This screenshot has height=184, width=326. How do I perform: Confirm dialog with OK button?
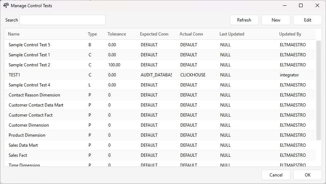(x=308, y=175)
